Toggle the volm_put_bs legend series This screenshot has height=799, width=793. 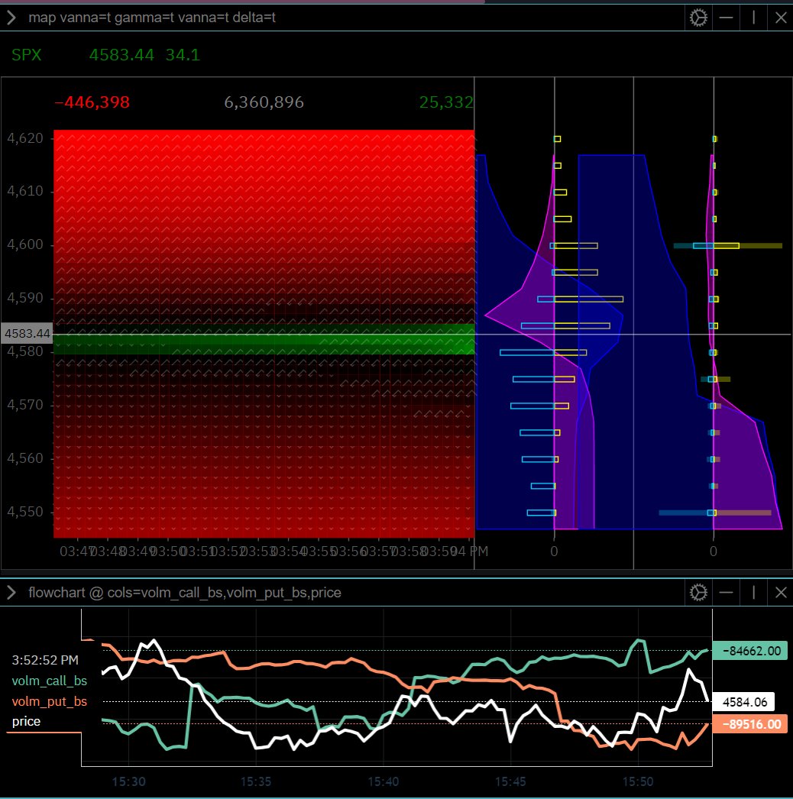click(50, 701)
